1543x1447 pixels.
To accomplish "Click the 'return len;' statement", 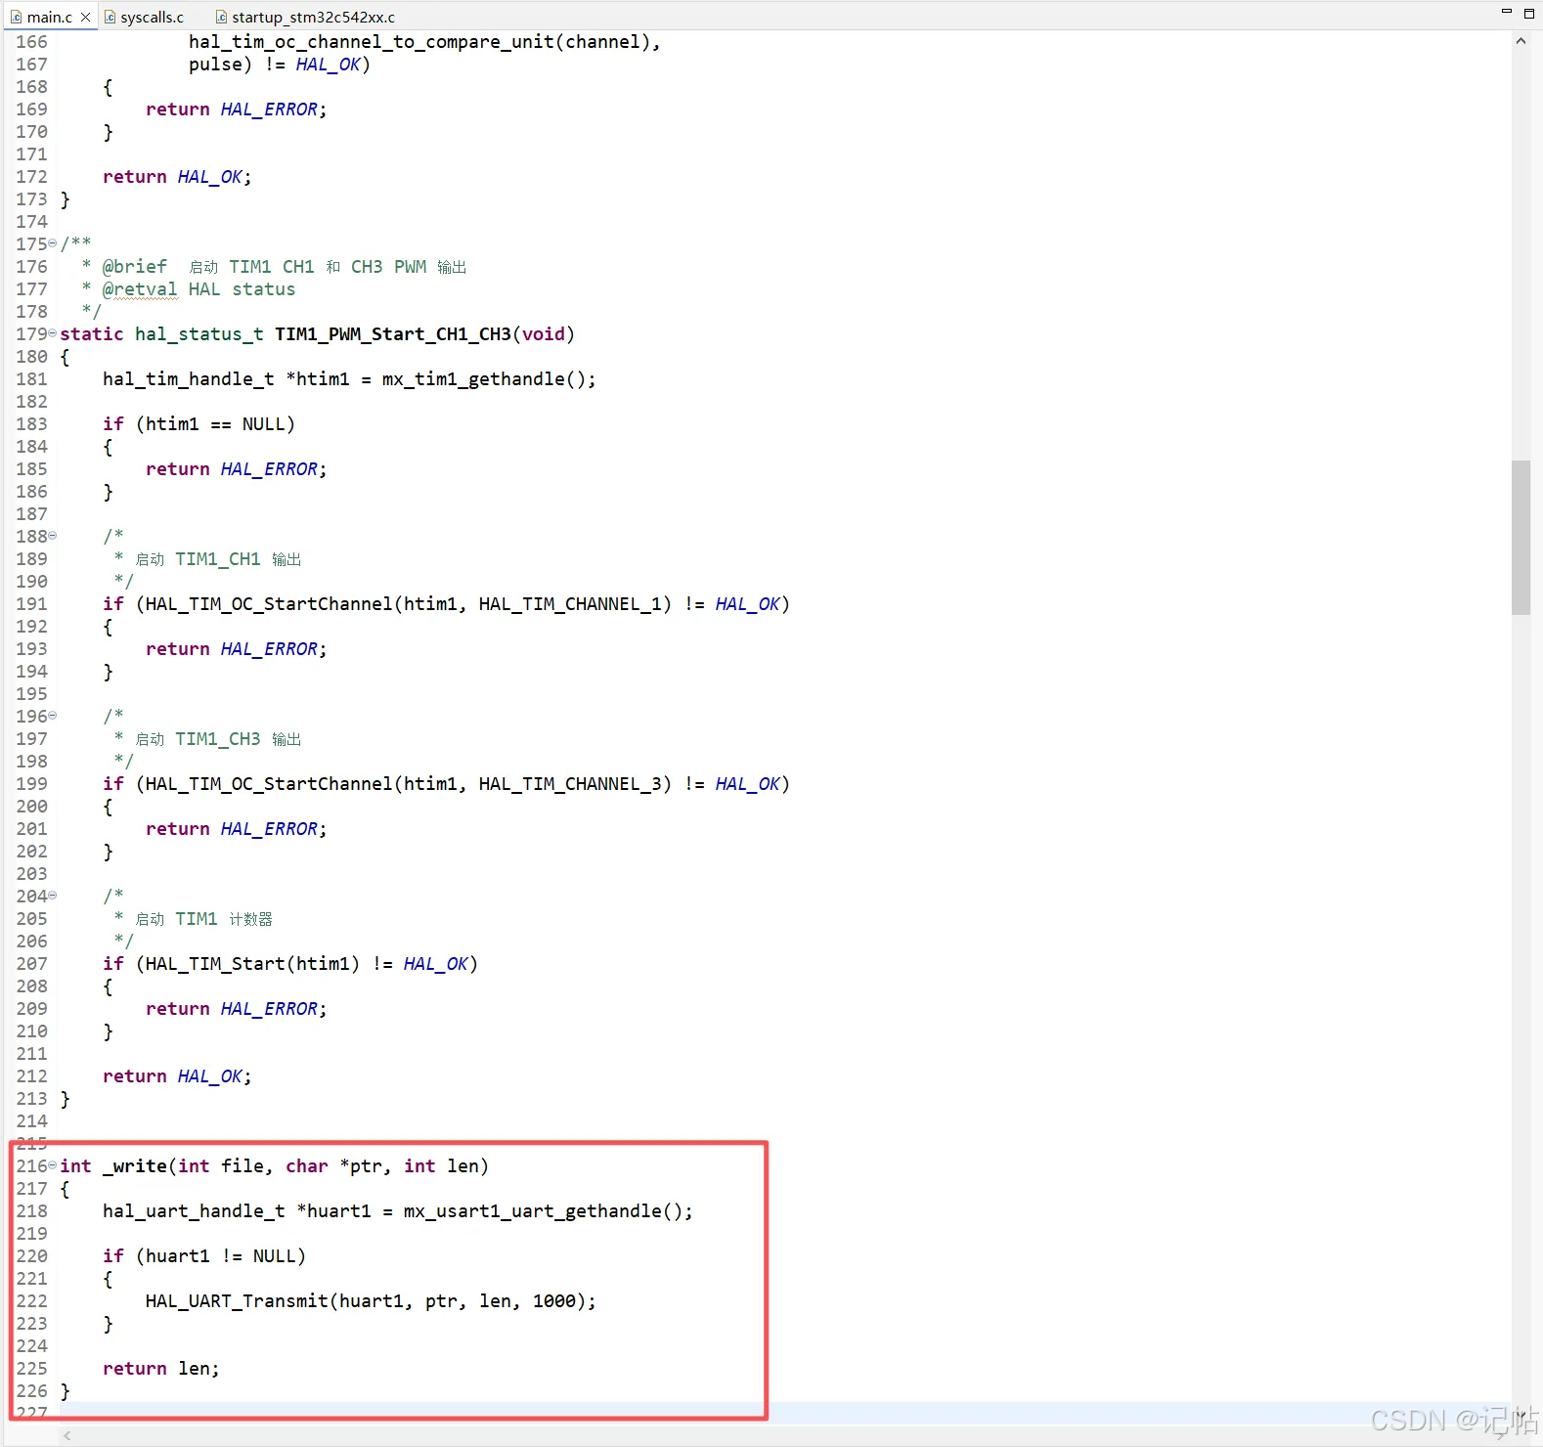I will click(161, 1368).
